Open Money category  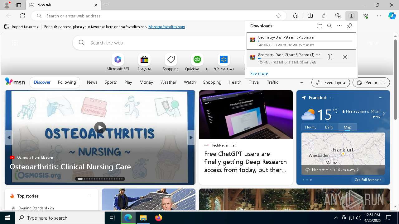146,82
